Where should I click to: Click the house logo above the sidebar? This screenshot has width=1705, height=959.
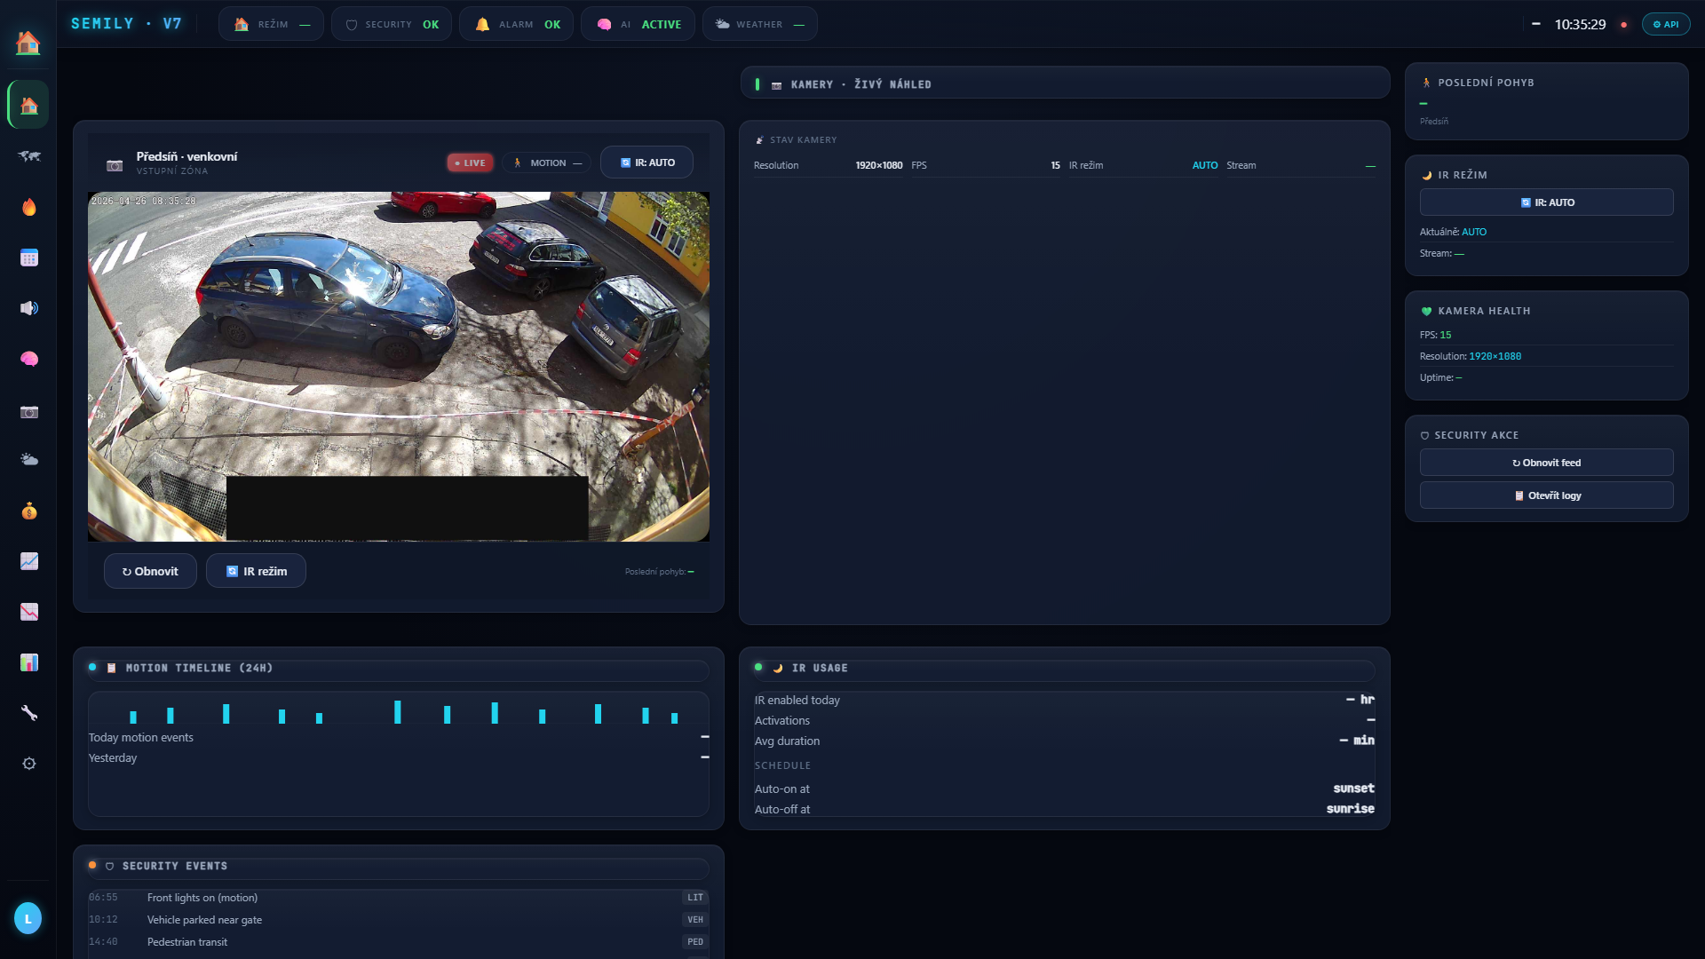[x=28, y=42]
